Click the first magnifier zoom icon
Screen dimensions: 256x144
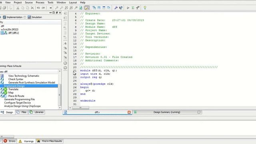[56, 8]
